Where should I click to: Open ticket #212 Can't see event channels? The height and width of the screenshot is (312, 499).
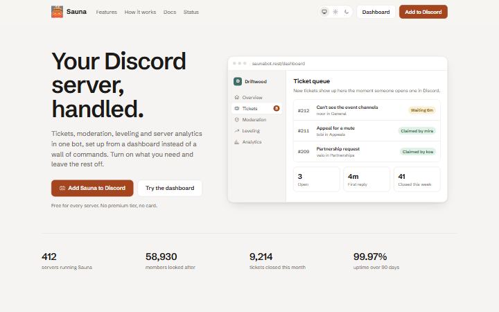(367, 110)
